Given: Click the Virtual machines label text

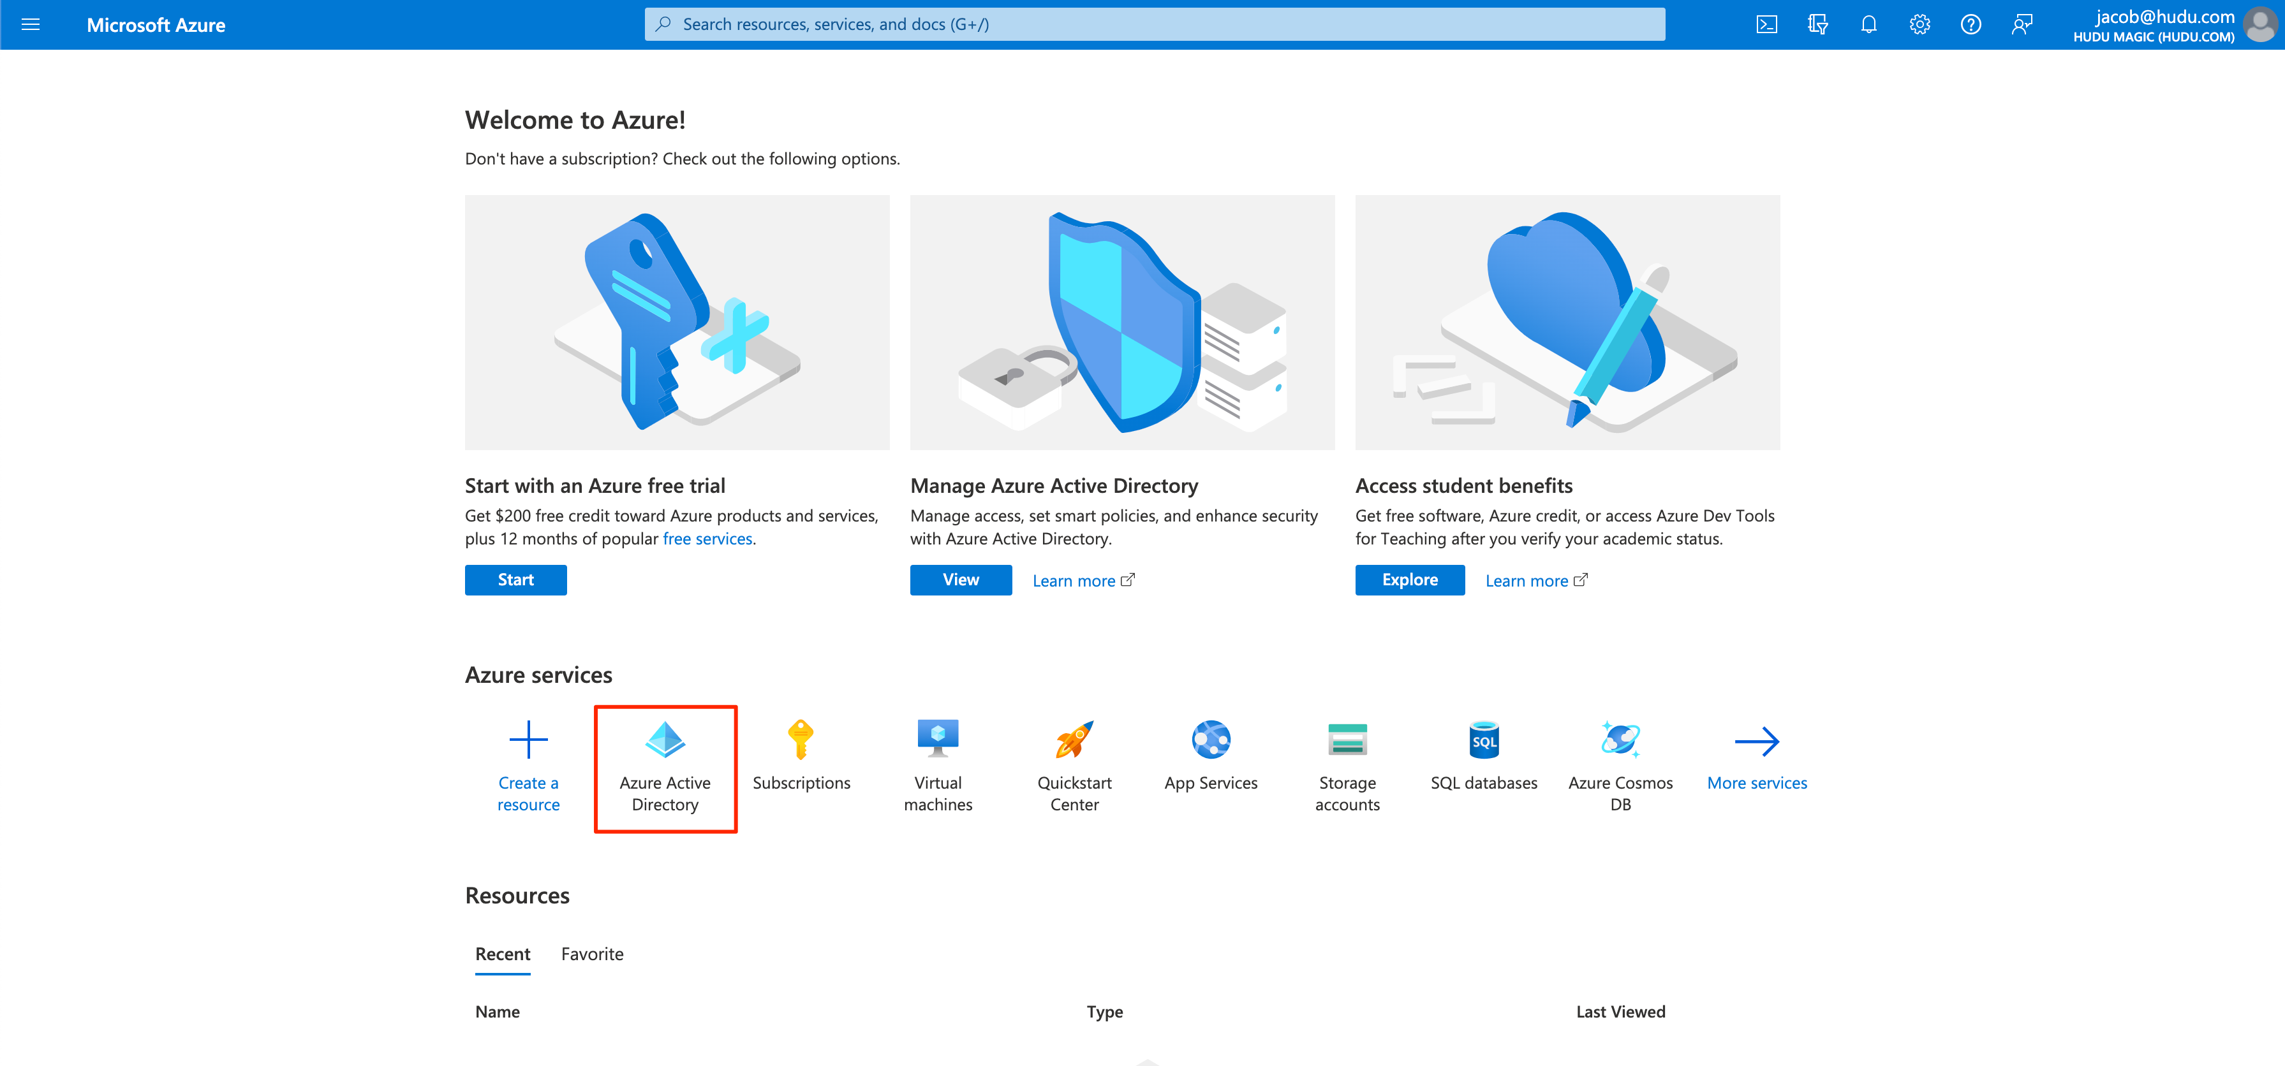Looking at the screenshot, I should tap(938, 794).
